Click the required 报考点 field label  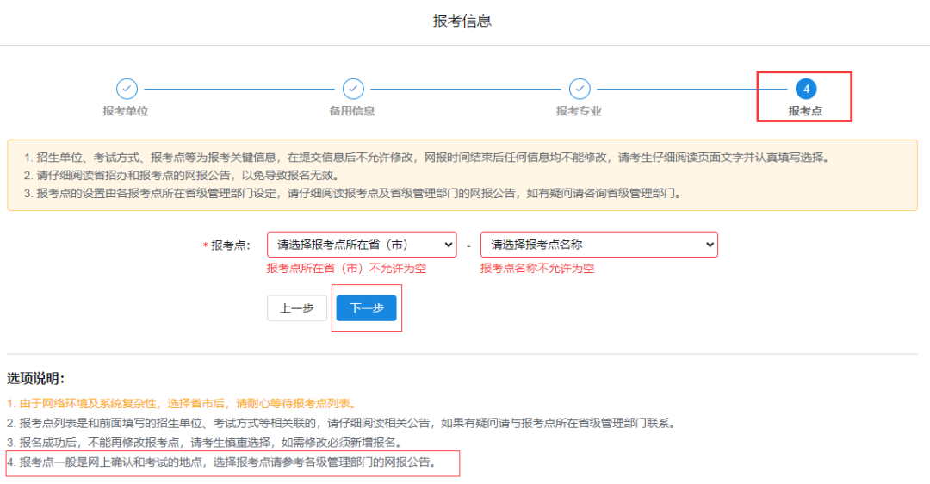click(x=230, y=245)
